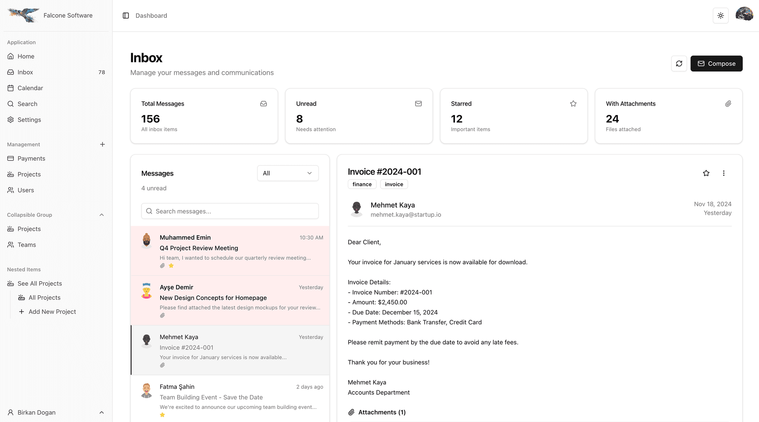The width and height of the screenshot is (759, 422).
Task: Open the attachments stat paperclip icon
Action: (729, 104)
